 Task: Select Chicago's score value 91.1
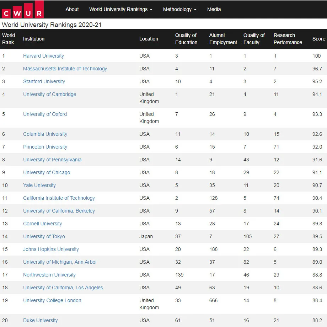317,172
